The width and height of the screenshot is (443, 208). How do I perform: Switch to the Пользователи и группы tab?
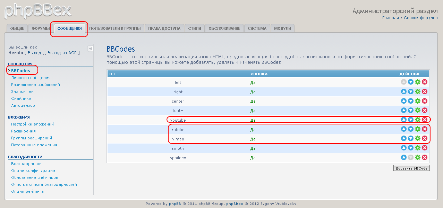(115, 28)
